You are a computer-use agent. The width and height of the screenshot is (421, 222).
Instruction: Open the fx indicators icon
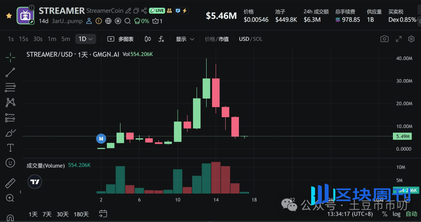pos(161,39)
